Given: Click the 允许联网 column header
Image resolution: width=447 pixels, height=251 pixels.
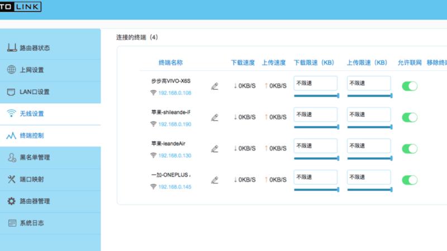Looking at the screenshot, I should (410, 62).
